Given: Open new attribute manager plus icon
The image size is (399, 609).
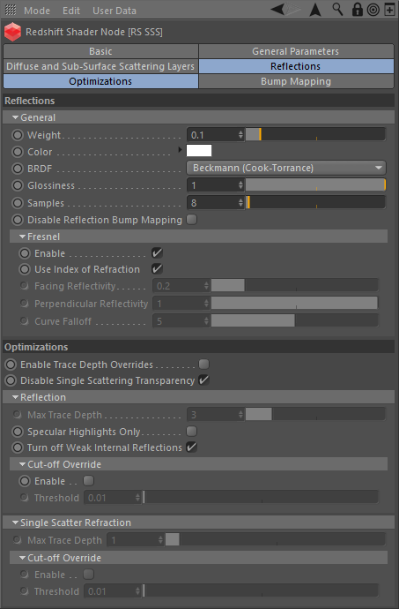Looking at the screenshot, I should point(389,10).
